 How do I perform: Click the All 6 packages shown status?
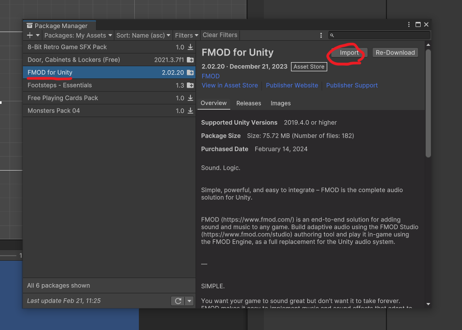point(59,286)
